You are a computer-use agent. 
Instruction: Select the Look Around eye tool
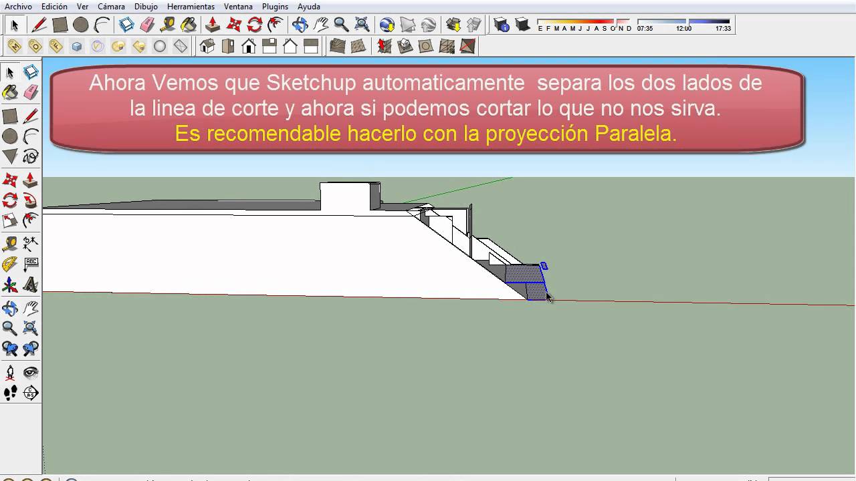coord(31,372)
